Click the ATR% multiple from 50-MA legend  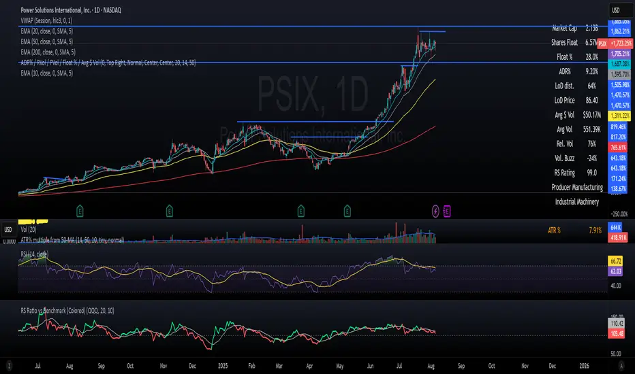coord(72,240)
